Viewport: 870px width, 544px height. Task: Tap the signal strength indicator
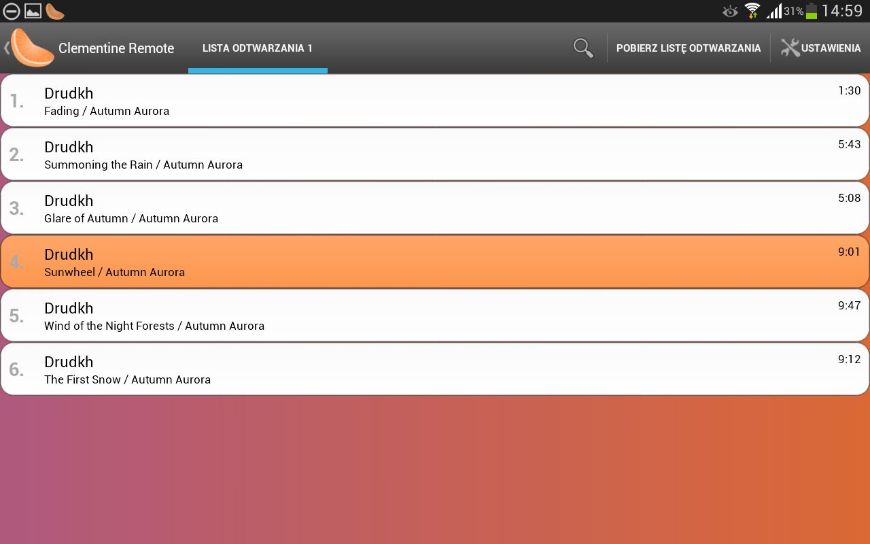(x=773, y=11)
